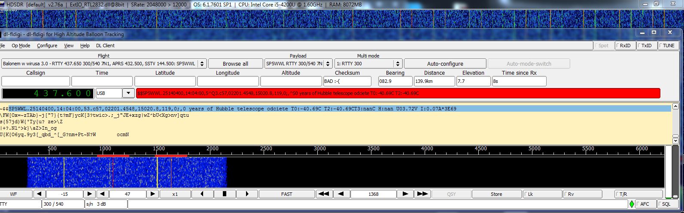Decrease waterfall range arrow left of 47

[x=102, y=194]
